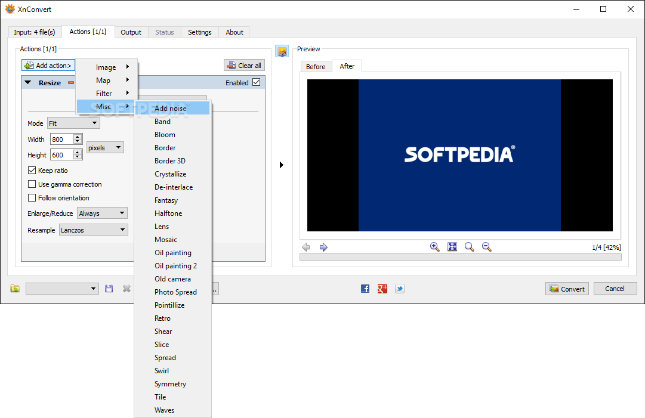Save the script with floppy icon
The height and width of the screenshot is (418, 645).
(x=109, y=289)
